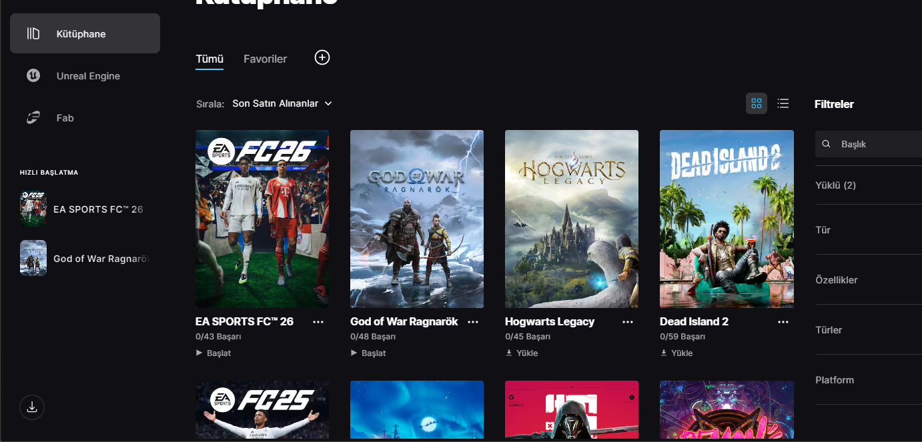Click the search magnifier icon
Image resolution: width=922 pixels, height=442 pixels.
pyautogui.click(x=827, y=144)
